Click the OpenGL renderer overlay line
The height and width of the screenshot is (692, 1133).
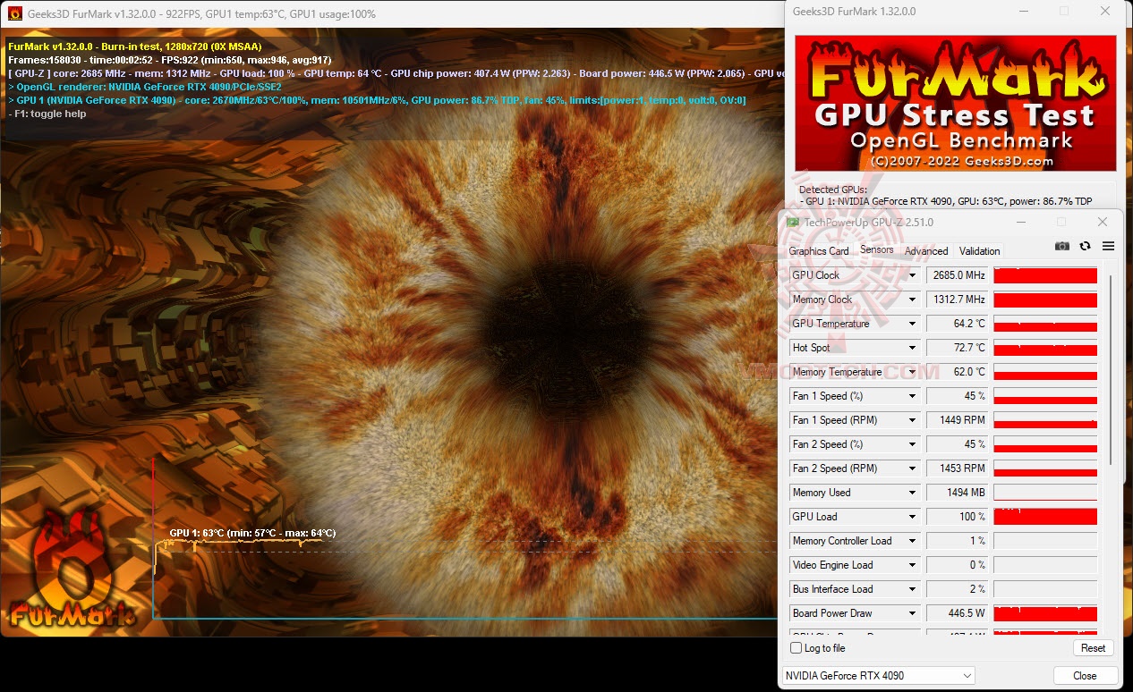145,87
